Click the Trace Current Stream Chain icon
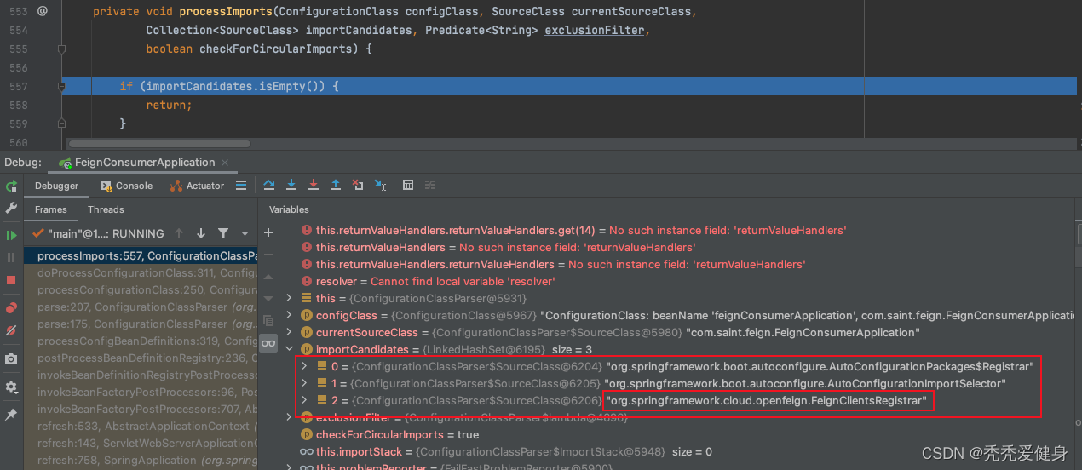 click(430, 186)
